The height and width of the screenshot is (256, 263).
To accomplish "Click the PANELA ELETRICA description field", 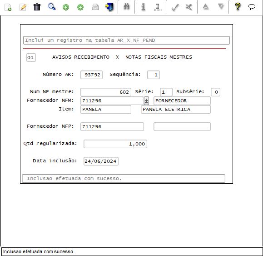I will click(176, 110).
